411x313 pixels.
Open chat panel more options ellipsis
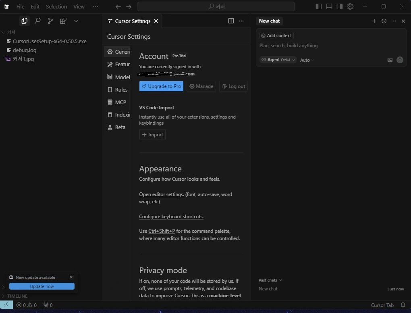[393, 21]
